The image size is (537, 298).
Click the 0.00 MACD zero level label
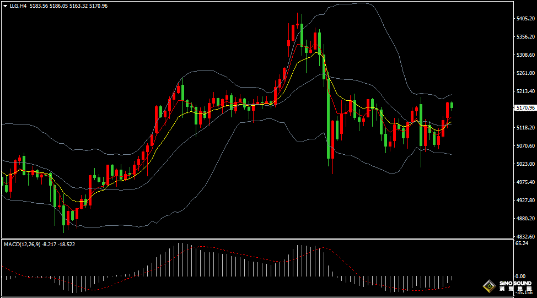tap(520, 276)
